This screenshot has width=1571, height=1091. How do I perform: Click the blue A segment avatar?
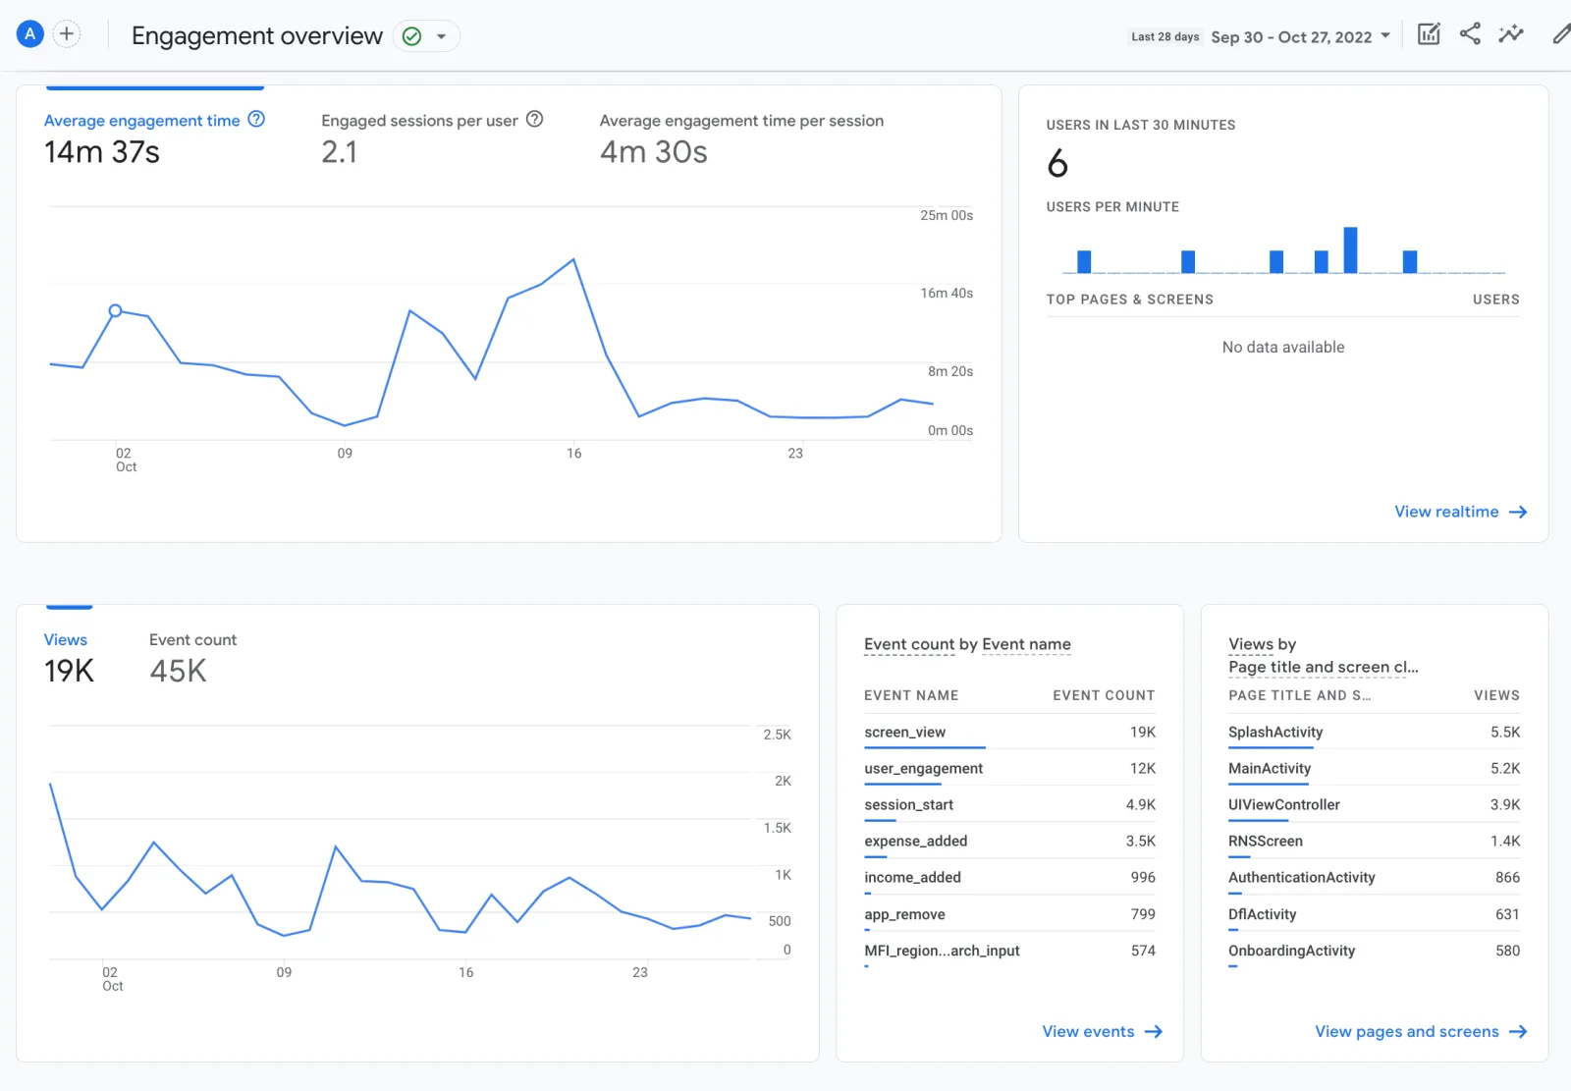[x=30, y=34]
